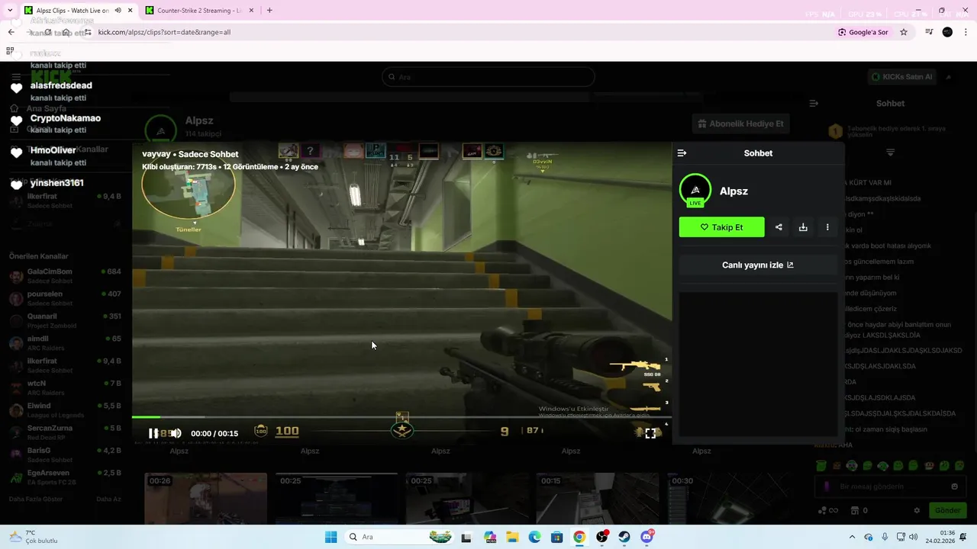Click the browser address bar URL
The width and height of the screenshot is (977, 549).
click(x=164, y=32)
